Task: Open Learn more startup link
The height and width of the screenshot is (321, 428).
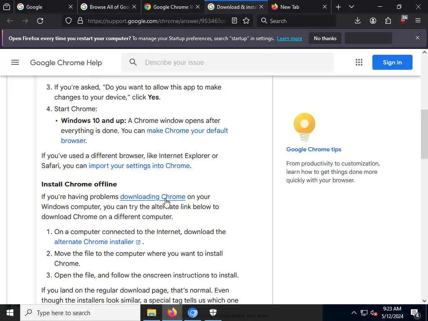Action: pyautogui.click(x=290, y=38)
